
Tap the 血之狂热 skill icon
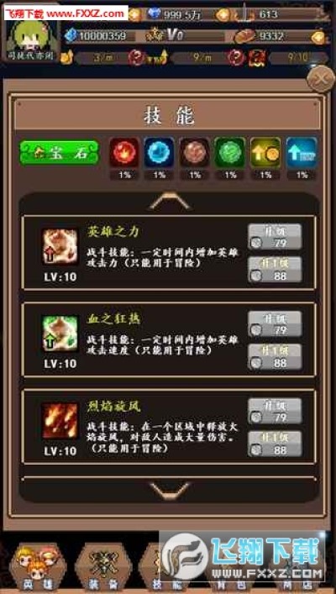click(60, 334)
